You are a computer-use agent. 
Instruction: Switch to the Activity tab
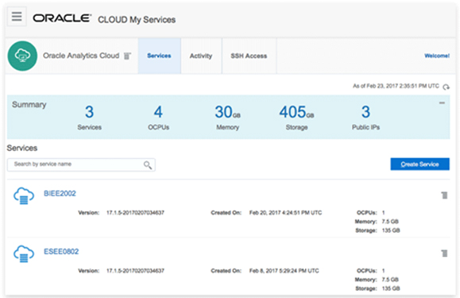point(201,56)
